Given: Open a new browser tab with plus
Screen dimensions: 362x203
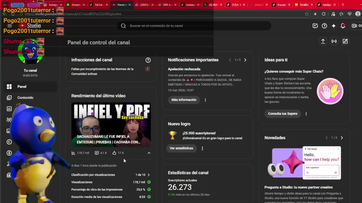Looking at the screenshot, I should (x=343, y=5).
